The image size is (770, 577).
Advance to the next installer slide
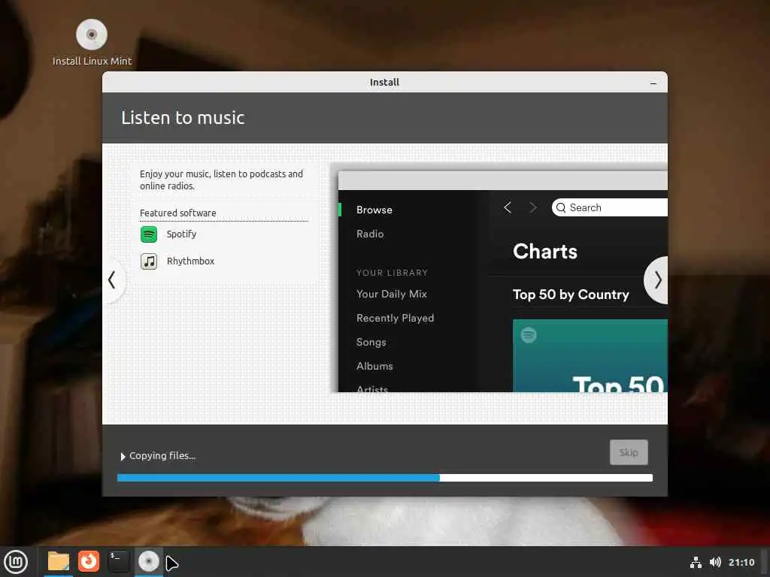[x=657, y=280]
